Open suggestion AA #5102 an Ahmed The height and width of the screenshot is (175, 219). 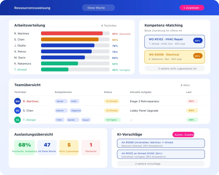tap(161, 154)
